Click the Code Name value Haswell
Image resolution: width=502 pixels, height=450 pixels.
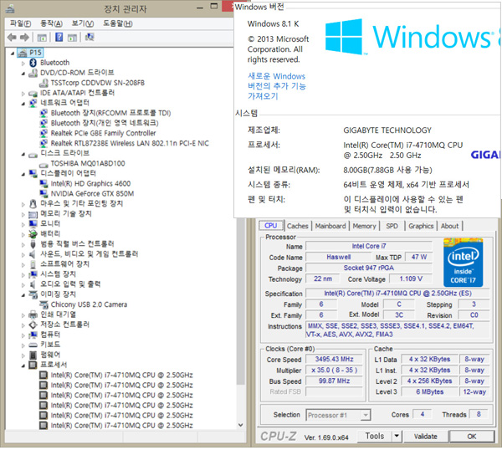(338, 257)
